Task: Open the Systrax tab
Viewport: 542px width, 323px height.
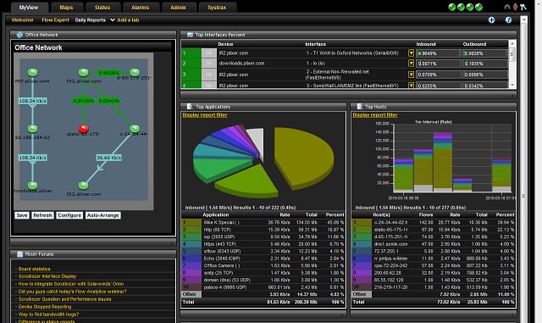Action: (217, 8)
